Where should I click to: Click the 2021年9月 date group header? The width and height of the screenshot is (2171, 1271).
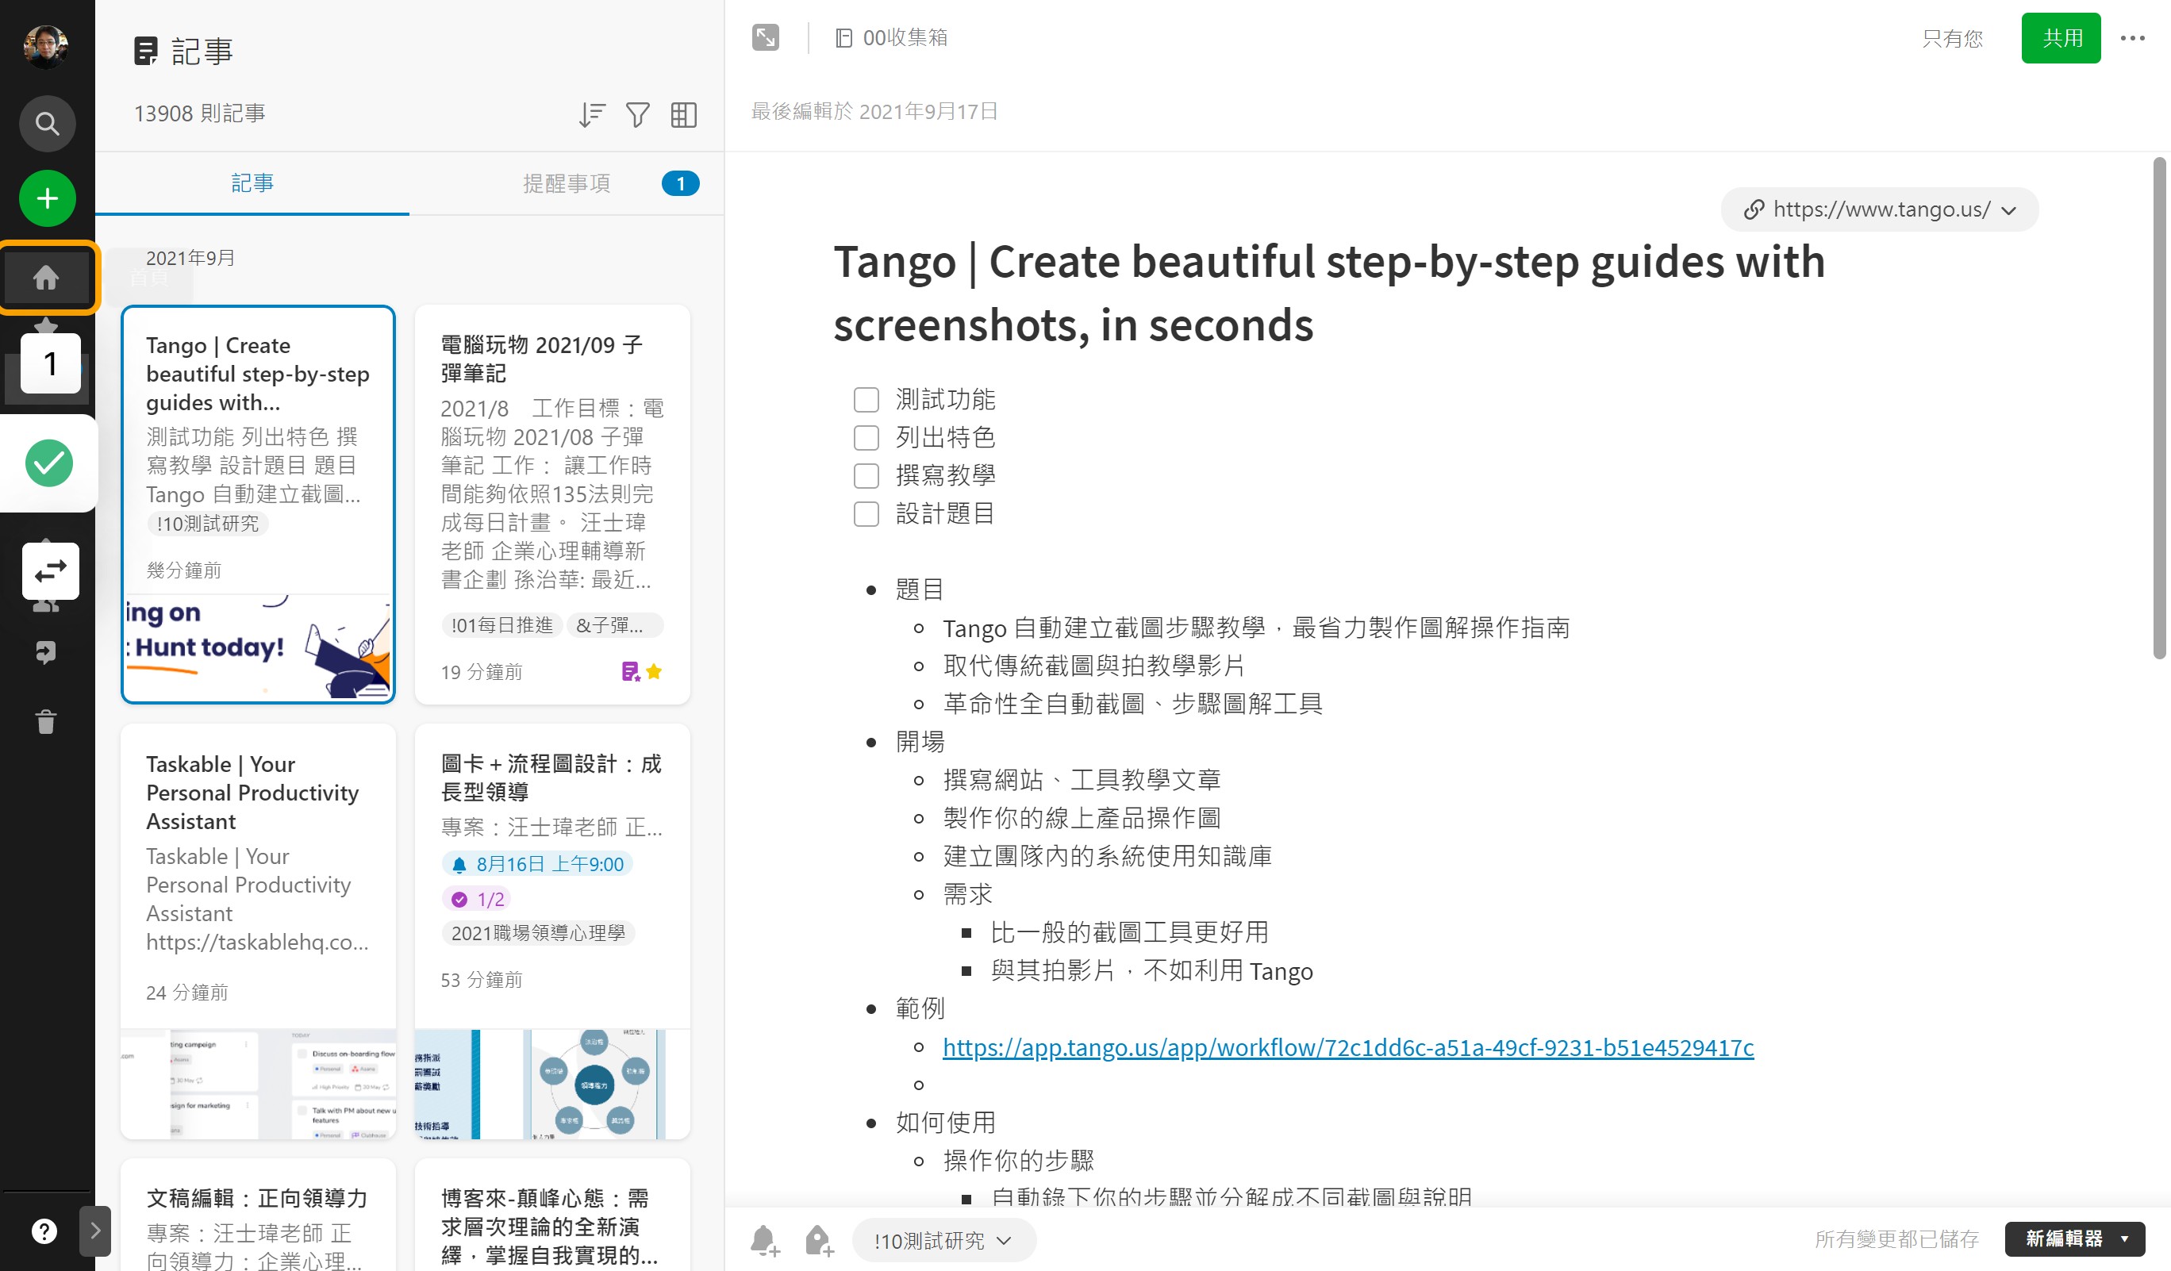click(190, 259)
